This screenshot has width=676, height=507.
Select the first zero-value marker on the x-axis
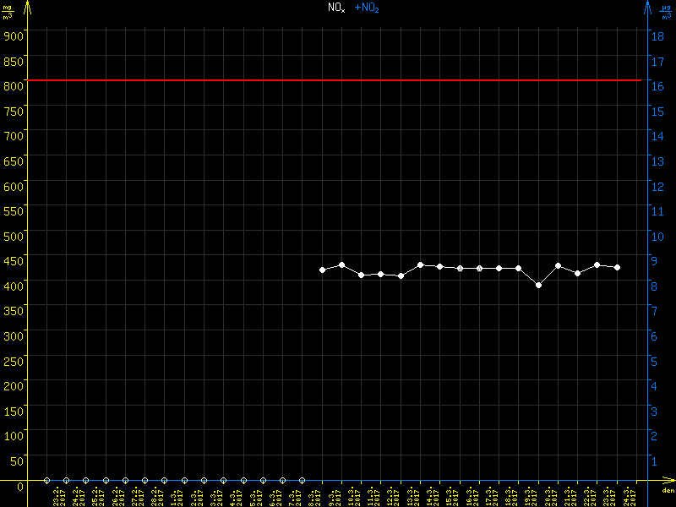coord(46,480)
